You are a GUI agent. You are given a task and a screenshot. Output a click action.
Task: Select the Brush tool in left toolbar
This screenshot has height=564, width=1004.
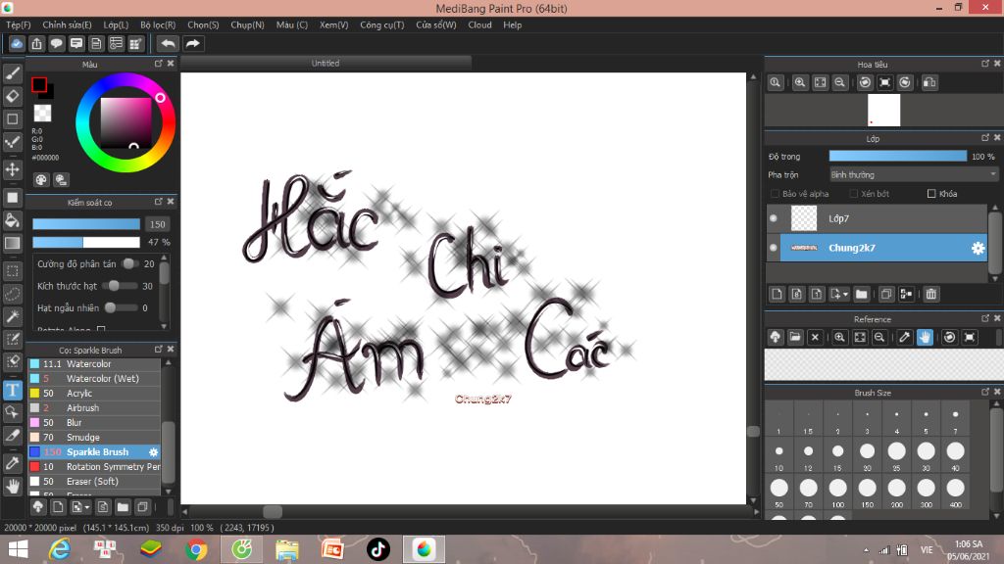tap(12, 74)
